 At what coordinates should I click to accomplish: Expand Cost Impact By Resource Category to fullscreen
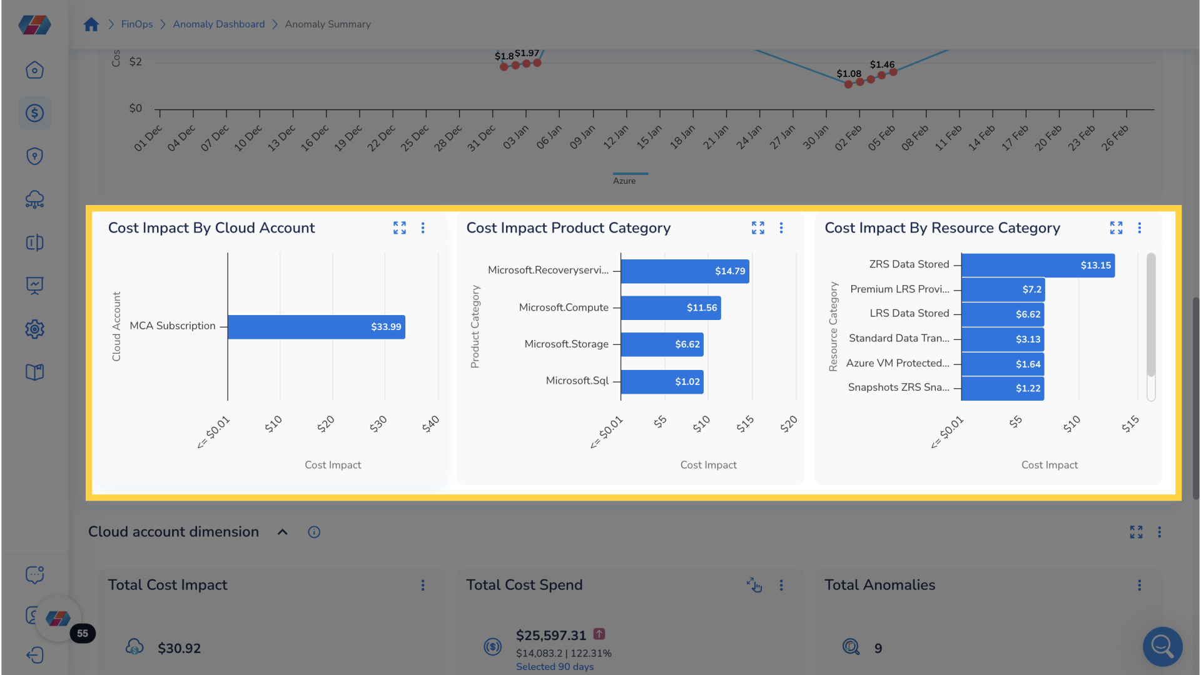click(x=1116, y=228)
